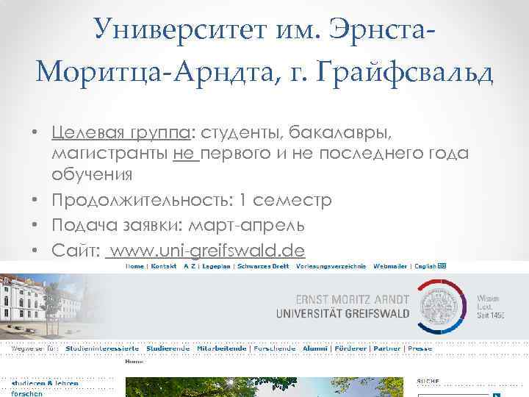This screenshot has height=397, width=529.
Task: Select Förderer menu item
Action: 350,348
